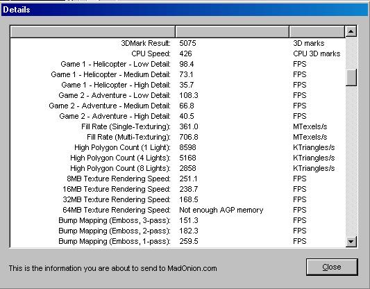370x289 pixels.
Task: Click the Close button
Action: point(332,267)
